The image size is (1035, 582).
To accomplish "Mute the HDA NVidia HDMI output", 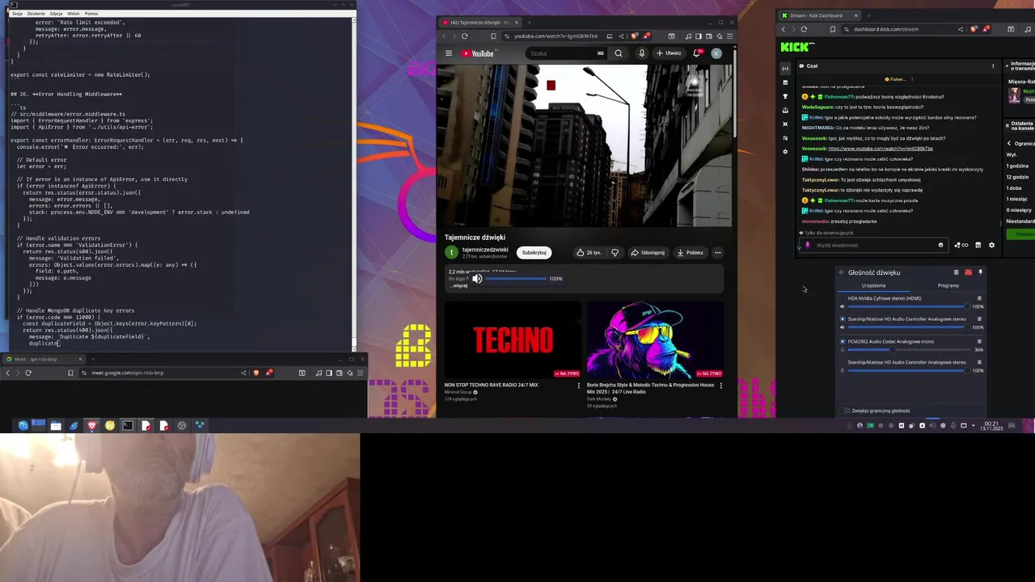I will tap(843, 306).
